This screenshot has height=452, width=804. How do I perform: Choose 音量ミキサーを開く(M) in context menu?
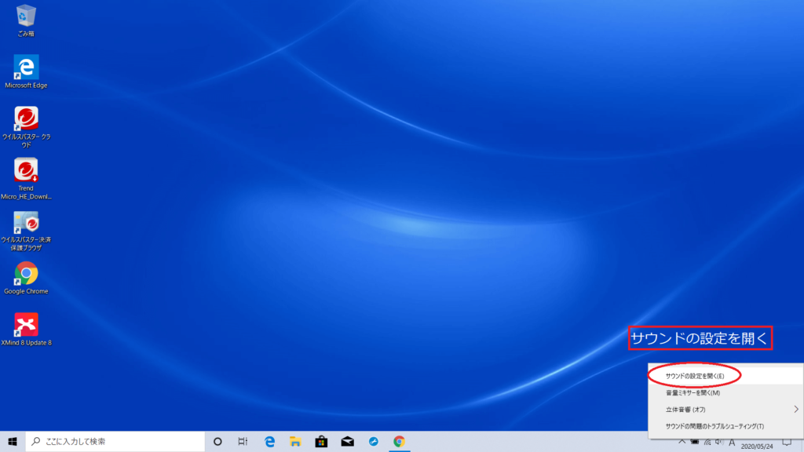click(725, 392)
